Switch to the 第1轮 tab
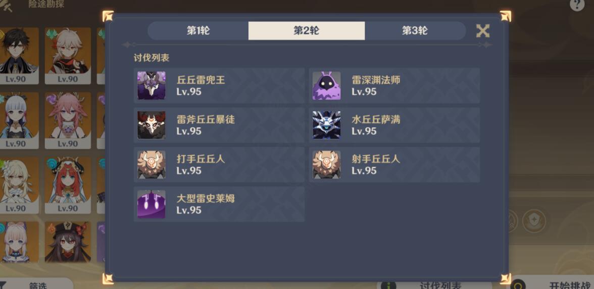Screen dimensions: 594x289 tap(198, 31)
